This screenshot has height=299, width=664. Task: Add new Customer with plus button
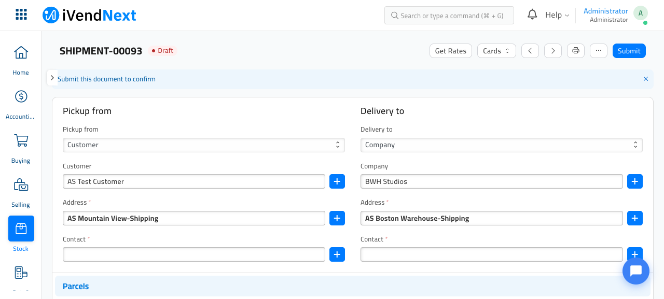pos(337,181)
